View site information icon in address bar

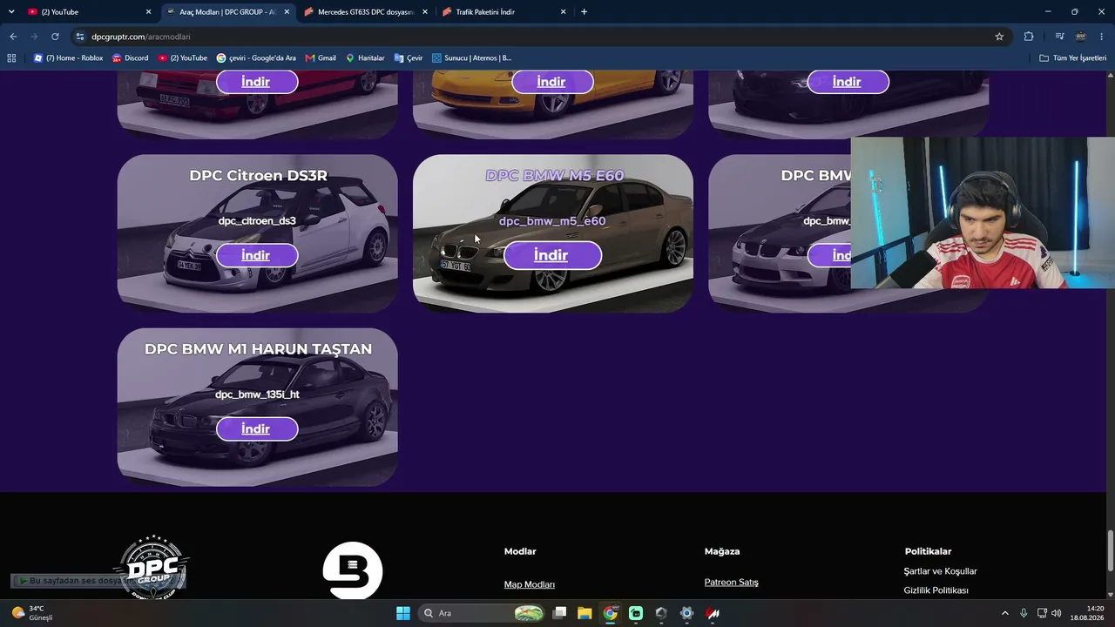coord(80,37)
